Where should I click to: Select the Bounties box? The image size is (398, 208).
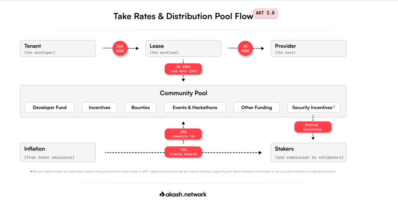pyautogui.click(x=140, y=107)
